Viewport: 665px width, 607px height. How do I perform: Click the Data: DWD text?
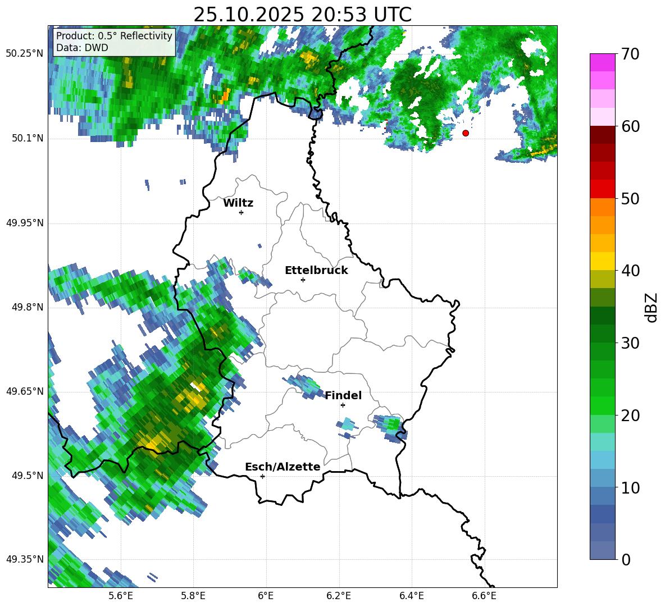tap(82, 48)
